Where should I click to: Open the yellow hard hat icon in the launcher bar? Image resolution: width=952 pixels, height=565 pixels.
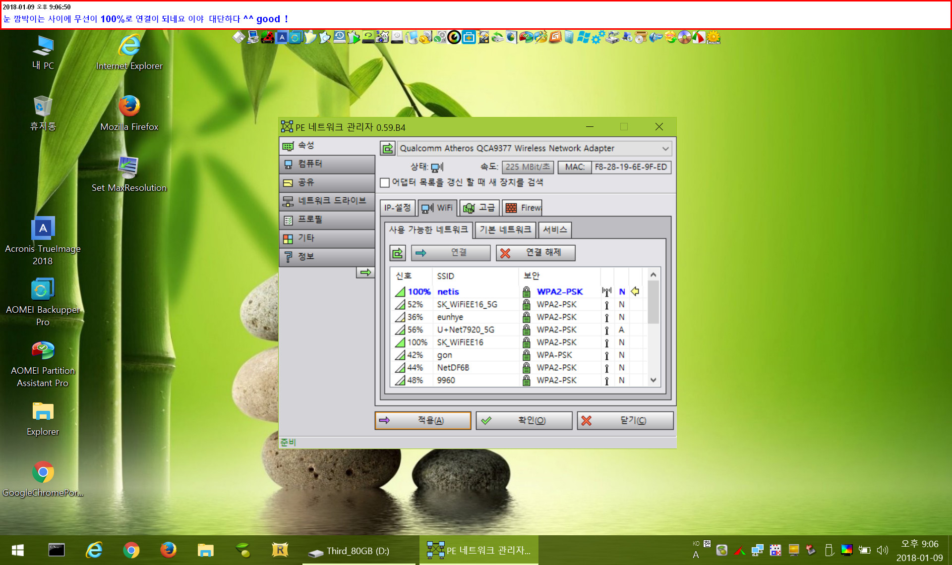[425, 38]
